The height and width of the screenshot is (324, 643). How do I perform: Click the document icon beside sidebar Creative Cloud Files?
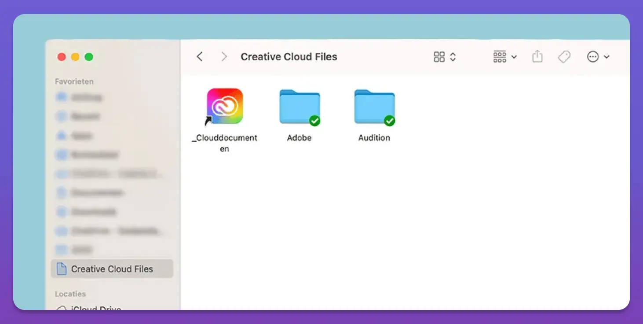(x=62, y=269)
